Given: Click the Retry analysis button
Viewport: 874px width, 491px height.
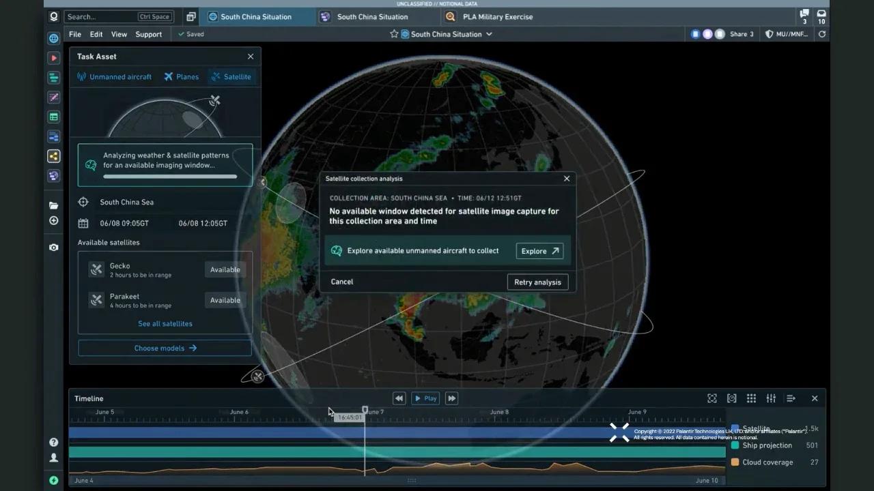Looking at the screenshot, I should coord(537,282).
